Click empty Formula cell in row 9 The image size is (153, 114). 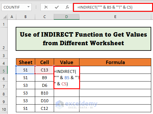point(115,101)
